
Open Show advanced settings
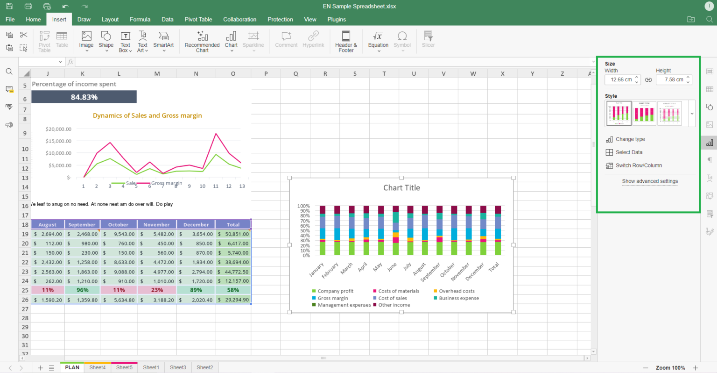click(x=650, y=181)
